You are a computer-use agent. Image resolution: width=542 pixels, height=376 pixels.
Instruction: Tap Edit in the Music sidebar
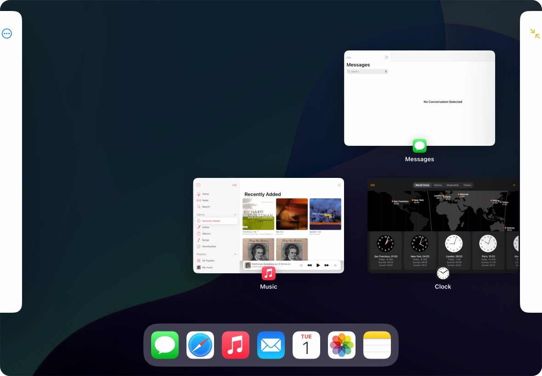[234, 185]
